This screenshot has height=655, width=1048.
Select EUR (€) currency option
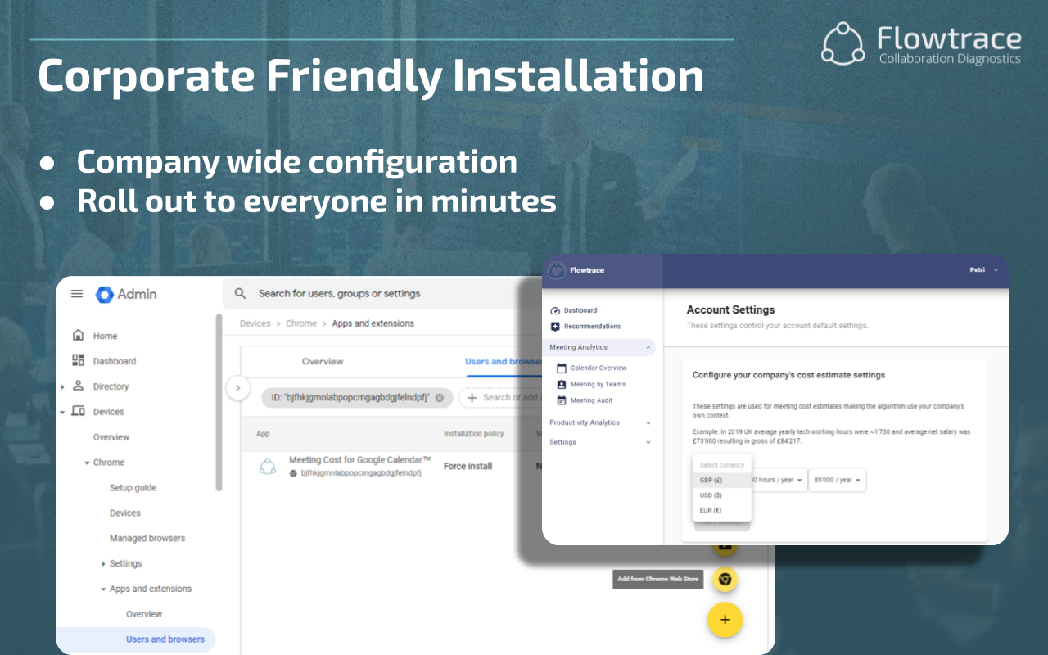click(721, 510)
